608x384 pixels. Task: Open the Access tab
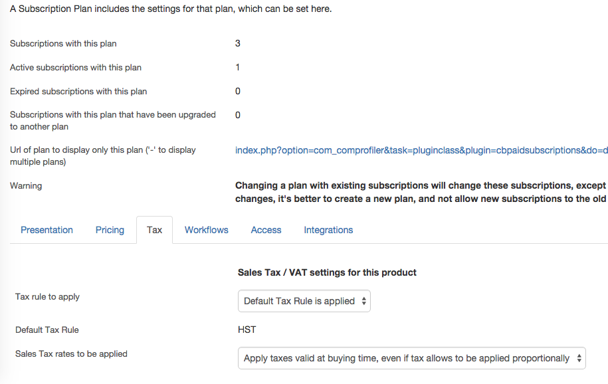click(266, 230)
